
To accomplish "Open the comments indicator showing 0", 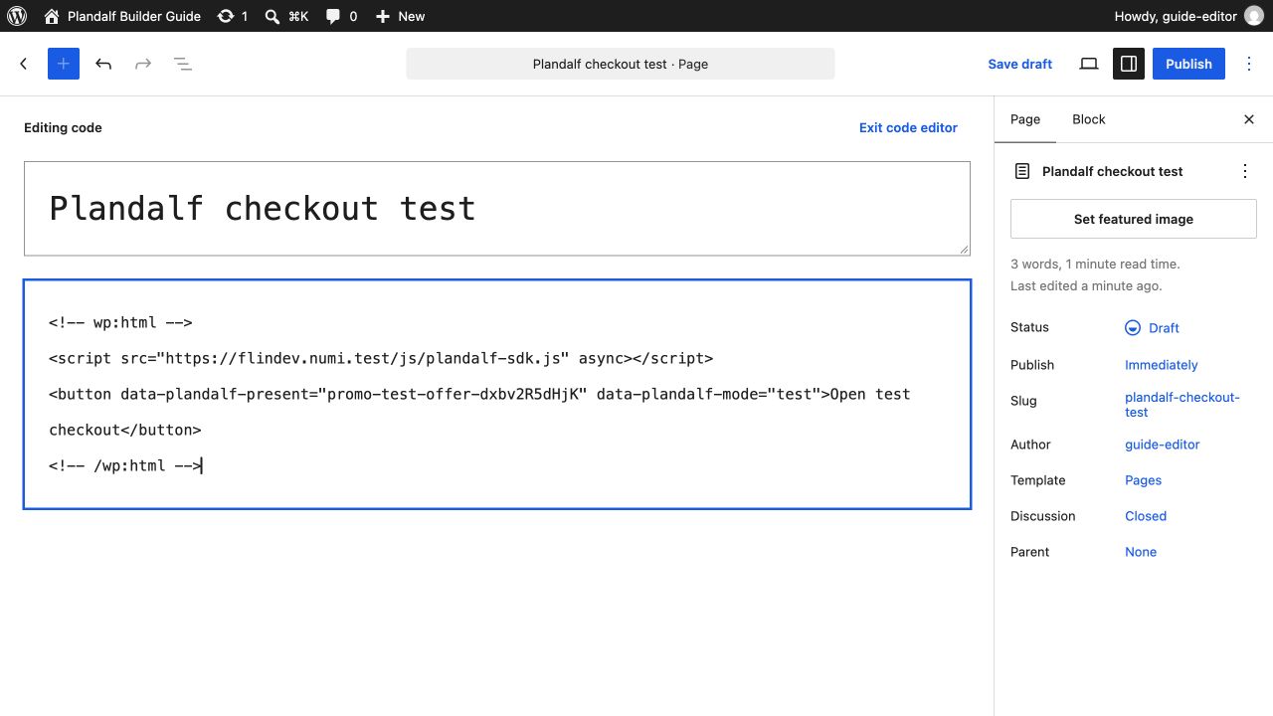I will (x=341, y=16).
